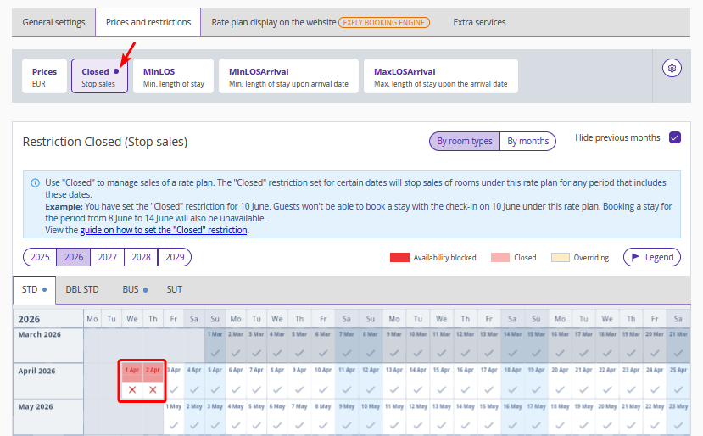Image resolution: width=703 pixels, height=436 pixels.
Task: Click the red X under 2 Apr
Action: [153, 389]
